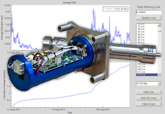Select the 109.3 m list entry
165x114 pixels.
[147, 69]
